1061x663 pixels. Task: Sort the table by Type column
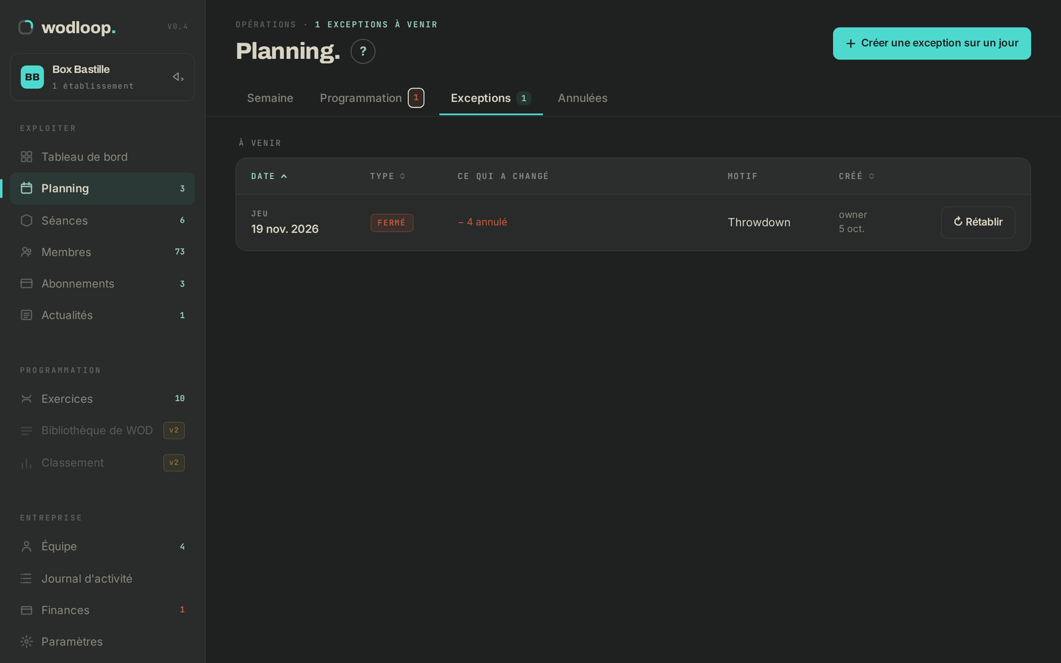coord(388,176)
